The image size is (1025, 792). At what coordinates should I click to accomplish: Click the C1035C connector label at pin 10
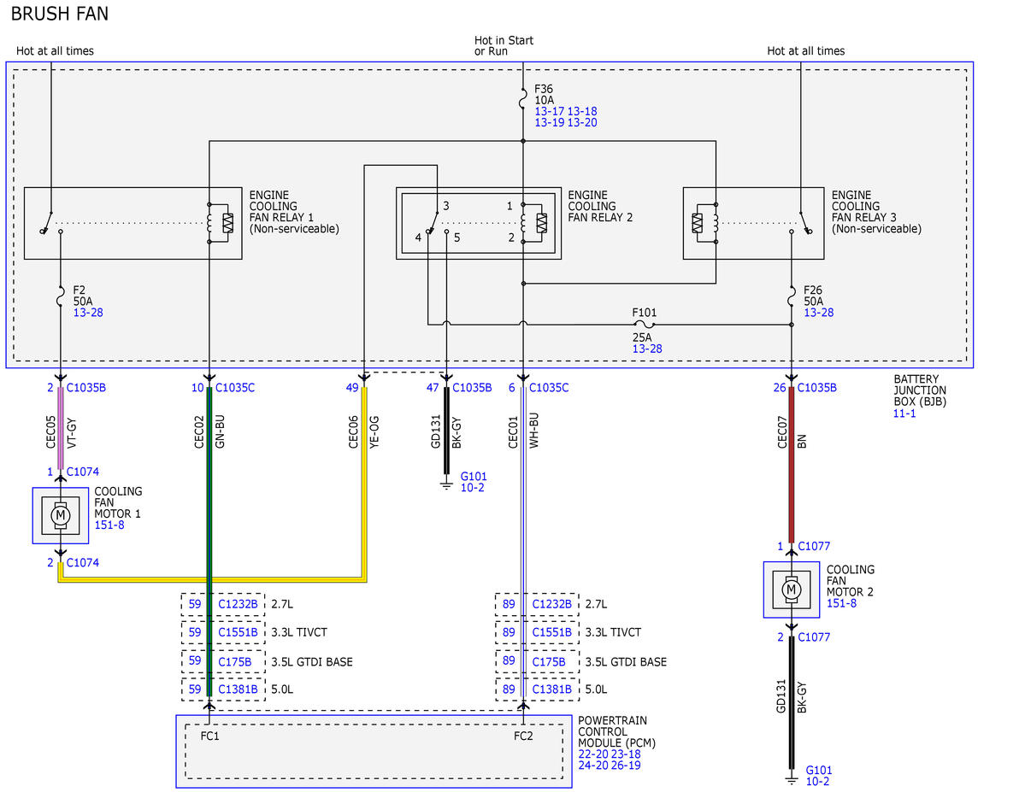click(x=235, y=388)
